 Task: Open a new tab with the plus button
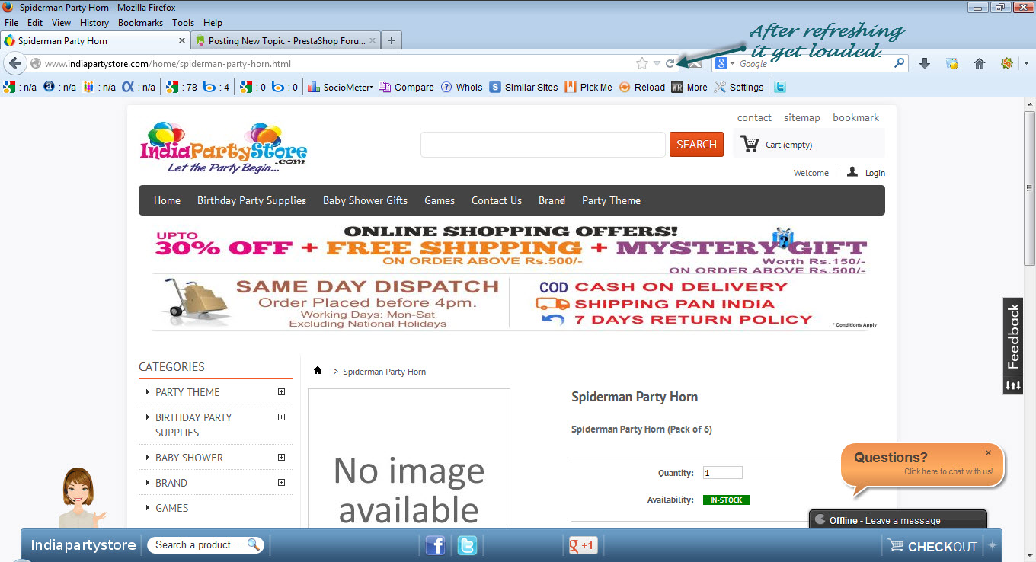[x=391, y=40]
